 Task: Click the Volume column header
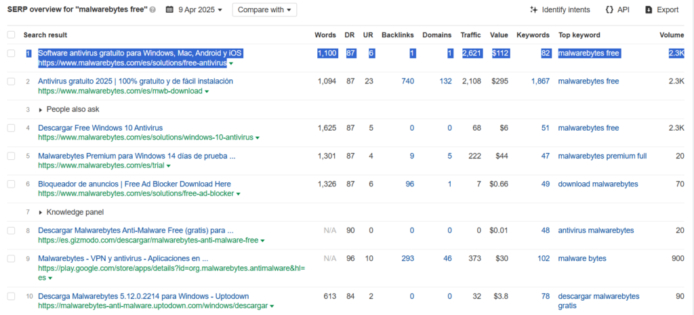[672, 35]
